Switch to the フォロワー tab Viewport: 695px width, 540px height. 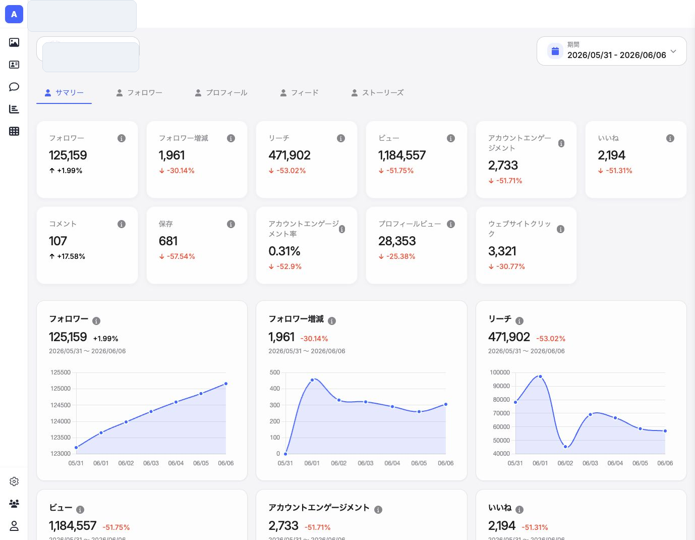139,93
